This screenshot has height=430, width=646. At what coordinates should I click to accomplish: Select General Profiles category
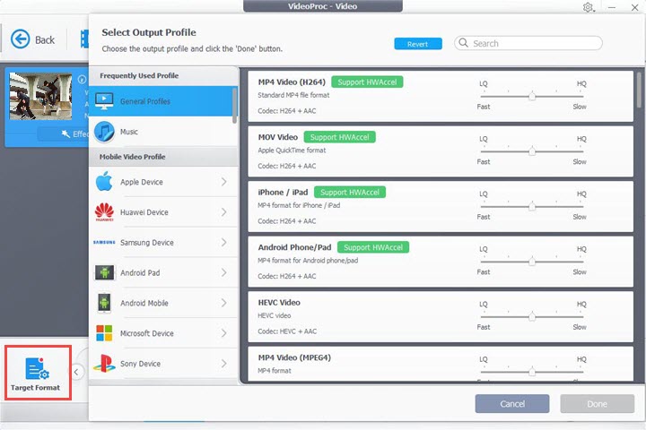point(161,101)
